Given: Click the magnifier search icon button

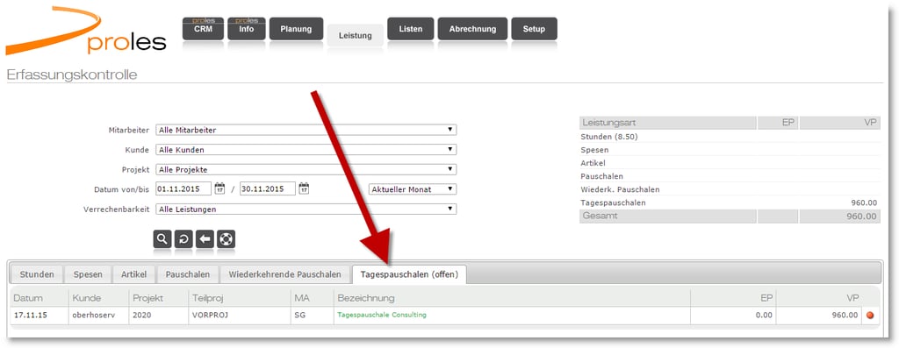Looking at the screenshot, I should pos(162,239).
